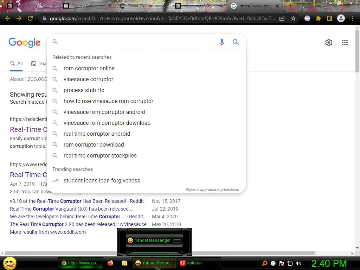Go forward to the next page
The height and width of the screenshot is (270, 360).
pyautogui.click(x=19, y=18)
